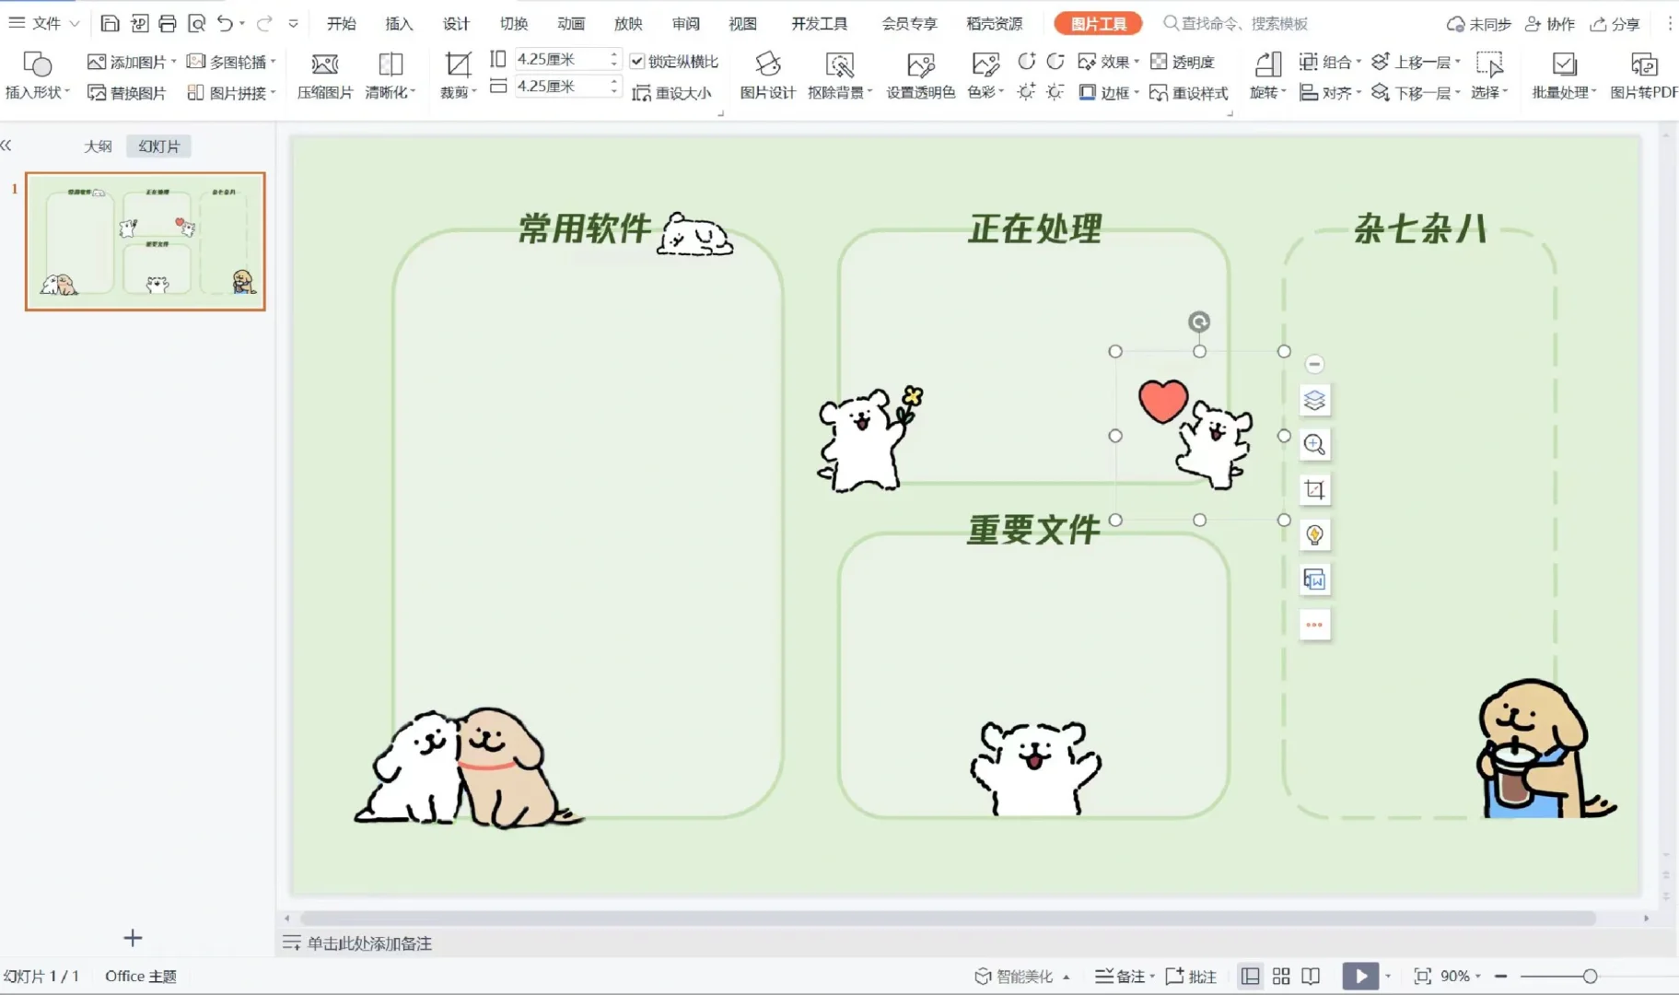
Task: Select the 裁剪 (Crop) tool
Action: pyautogui.click(x=455, y=74)
